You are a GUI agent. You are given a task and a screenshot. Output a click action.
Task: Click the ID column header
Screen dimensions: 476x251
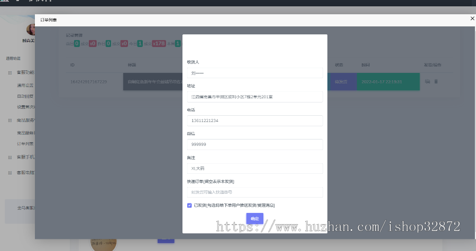[x=72, y=65]
